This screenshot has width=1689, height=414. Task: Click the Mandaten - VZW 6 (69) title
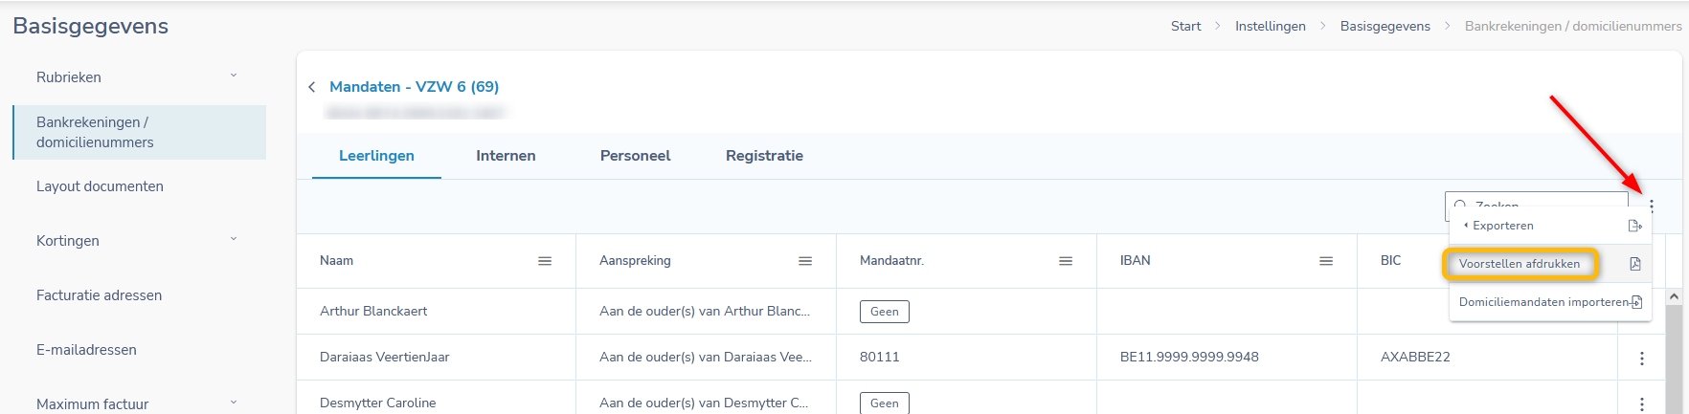pyautogui.click(x=414, y=87)
